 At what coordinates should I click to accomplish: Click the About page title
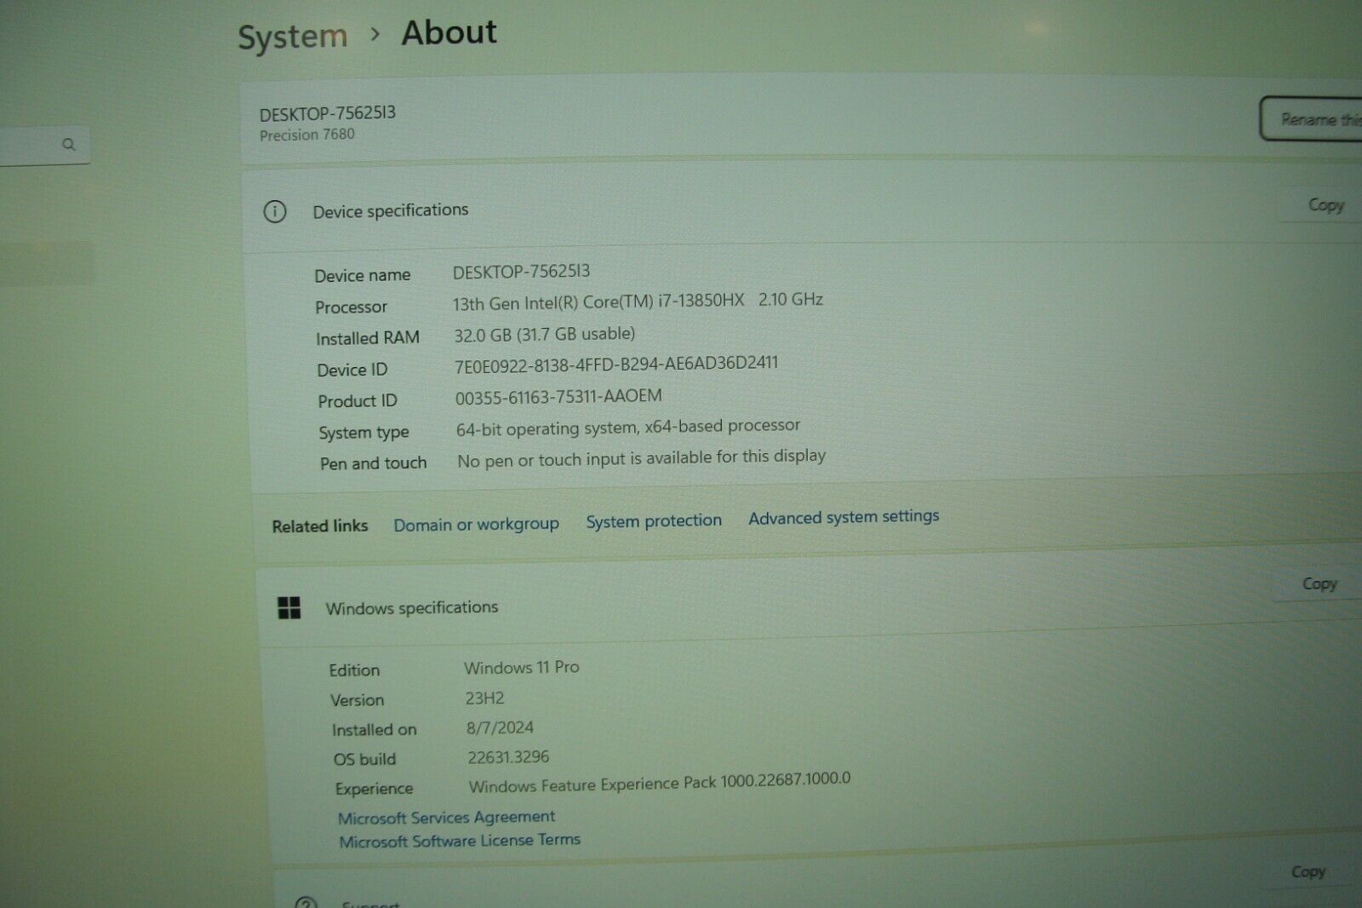tap(449, 32)
